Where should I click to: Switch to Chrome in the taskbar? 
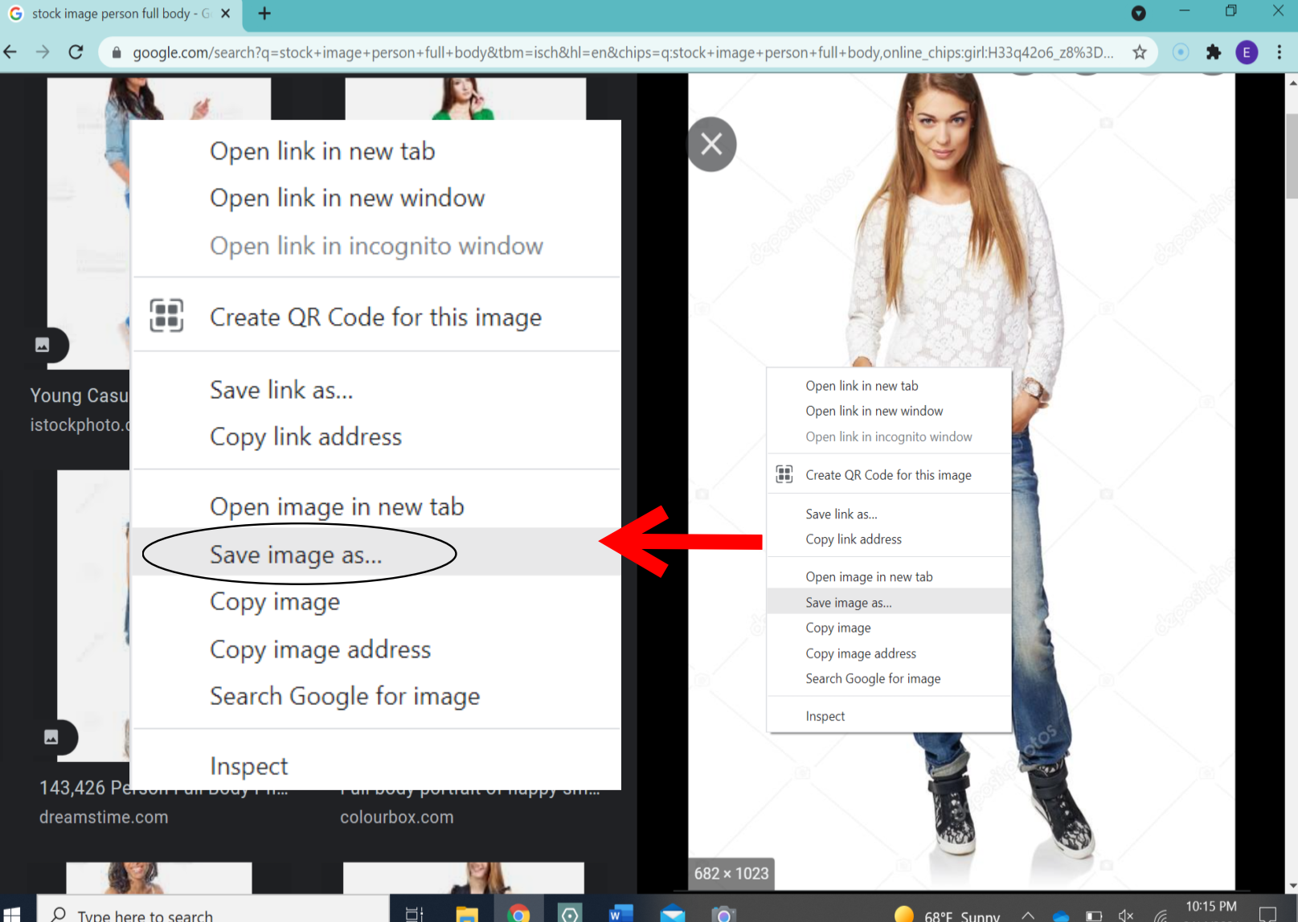(x=518, y=915)
